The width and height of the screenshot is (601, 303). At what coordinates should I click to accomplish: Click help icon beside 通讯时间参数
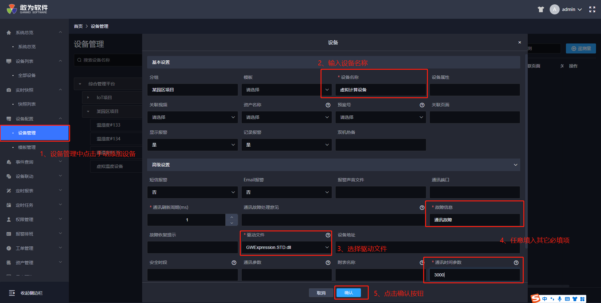(x=516, y=263)
